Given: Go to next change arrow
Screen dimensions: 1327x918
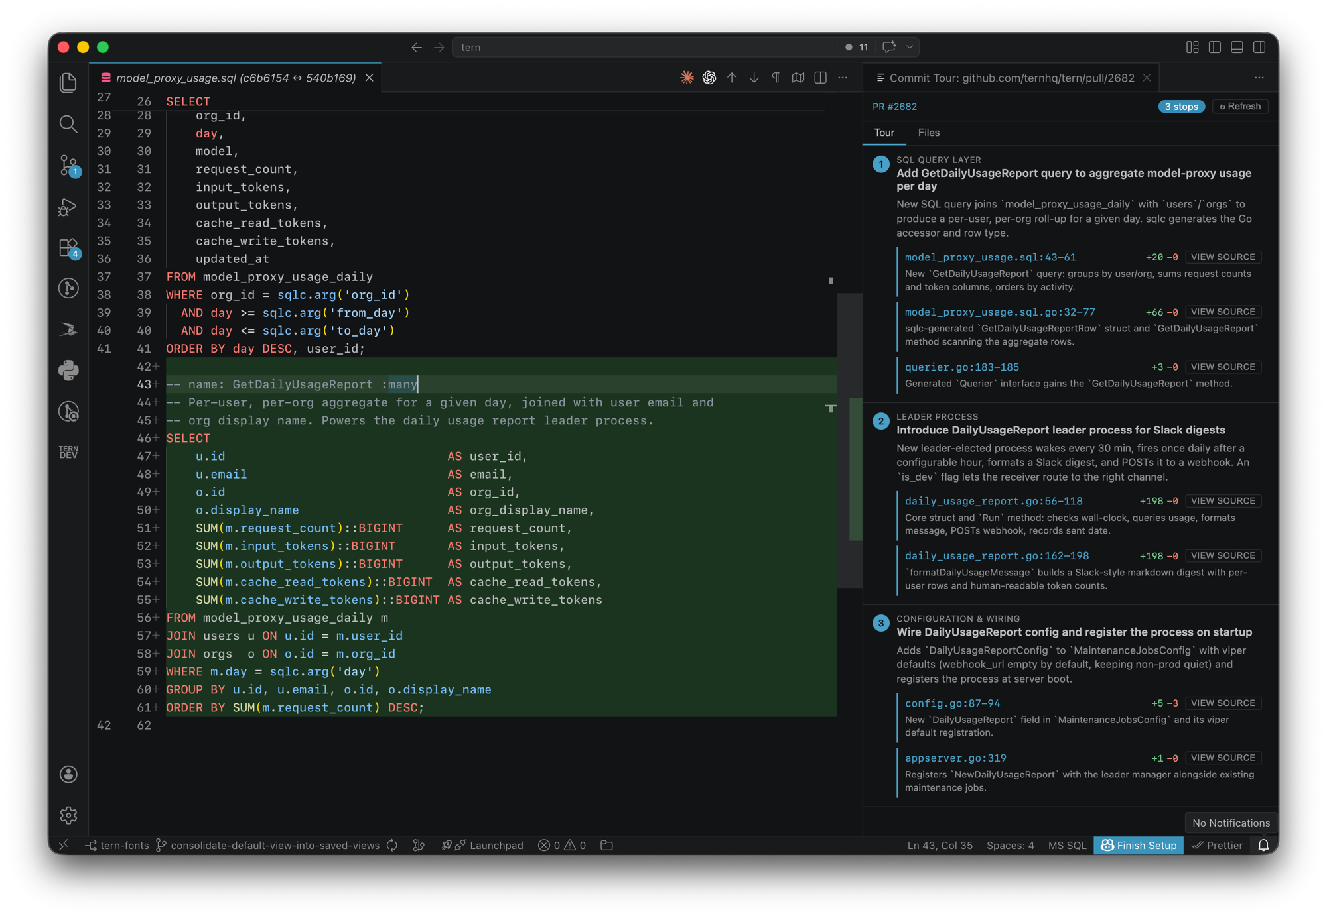Looking at the screenshot, I should (x=754, y=78).
